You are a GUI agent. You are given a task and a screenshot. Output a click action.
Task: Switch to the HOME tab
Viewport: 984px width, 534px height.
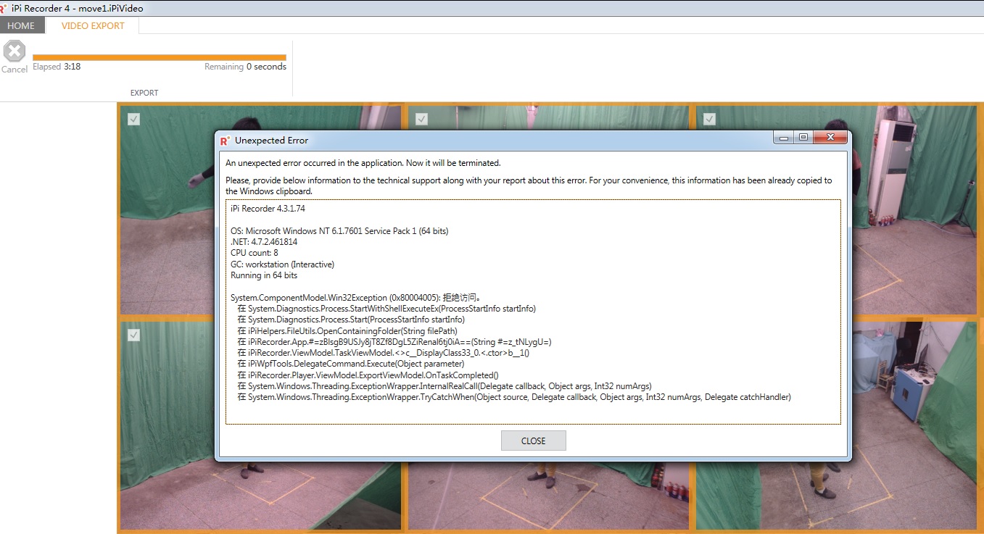coord(22,25)
